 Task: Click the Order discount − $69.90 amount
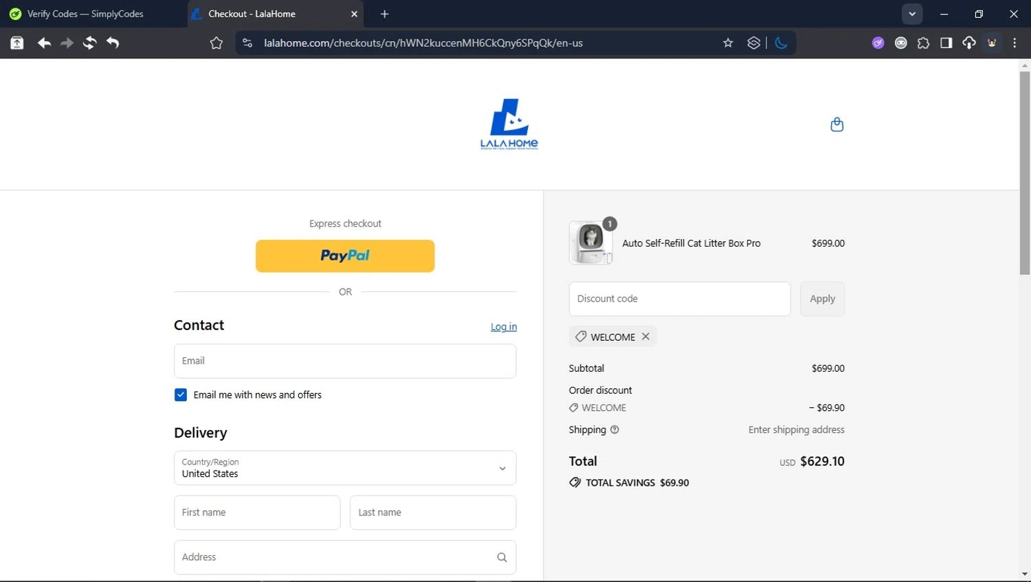click(x=827, y=407)
